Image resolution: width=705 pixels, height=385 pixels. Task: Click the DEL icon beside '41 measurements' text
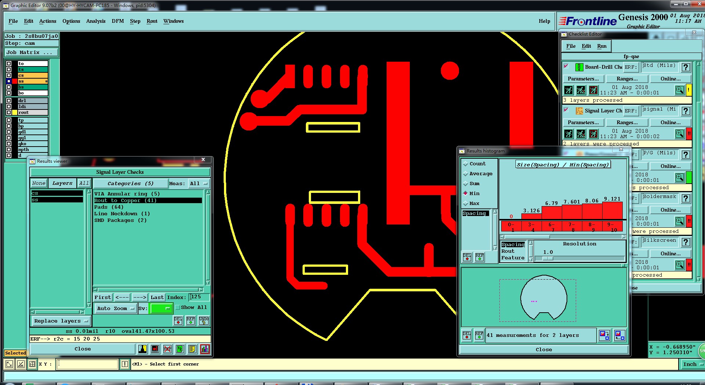point(467,335)
